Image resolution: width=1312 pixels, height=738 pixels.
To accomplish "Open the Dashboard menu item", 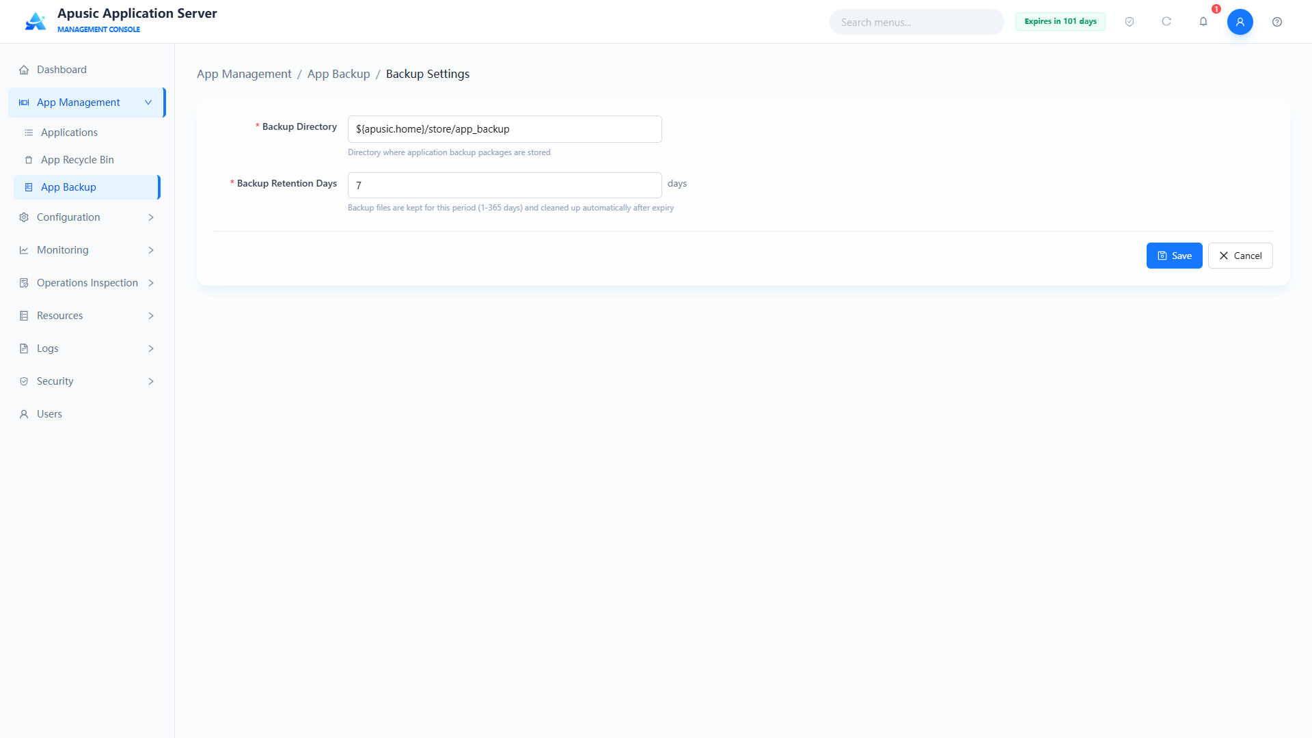I will [87, 70].
